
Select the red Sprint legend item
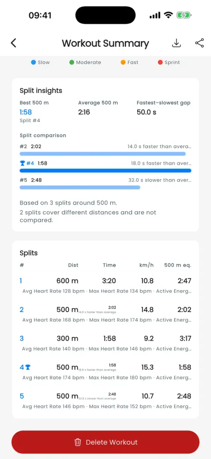(x=168, y=62)
